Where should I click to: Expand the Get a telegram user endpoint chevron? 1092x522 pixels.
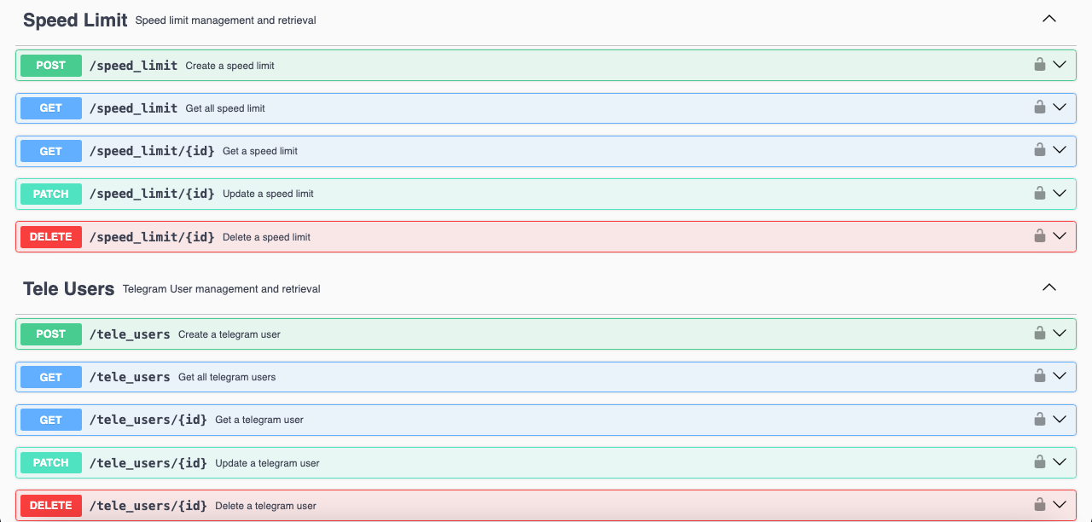1060,419
